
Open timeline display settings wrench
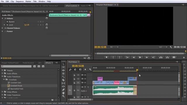[90, 69]
